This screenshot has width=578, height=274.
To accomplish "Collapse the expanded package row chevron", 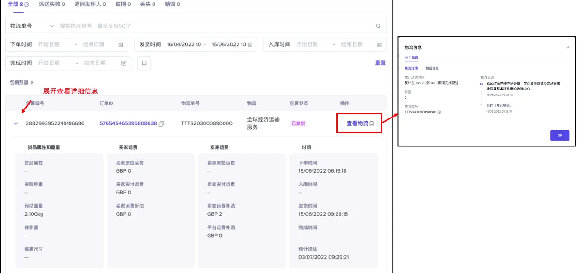I will (15, 123).
